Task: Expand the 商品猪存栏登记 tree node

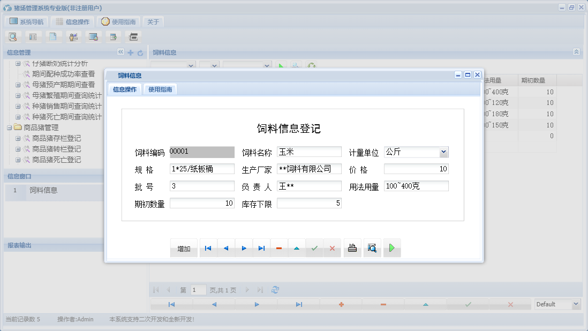Action: click(18, 138)
